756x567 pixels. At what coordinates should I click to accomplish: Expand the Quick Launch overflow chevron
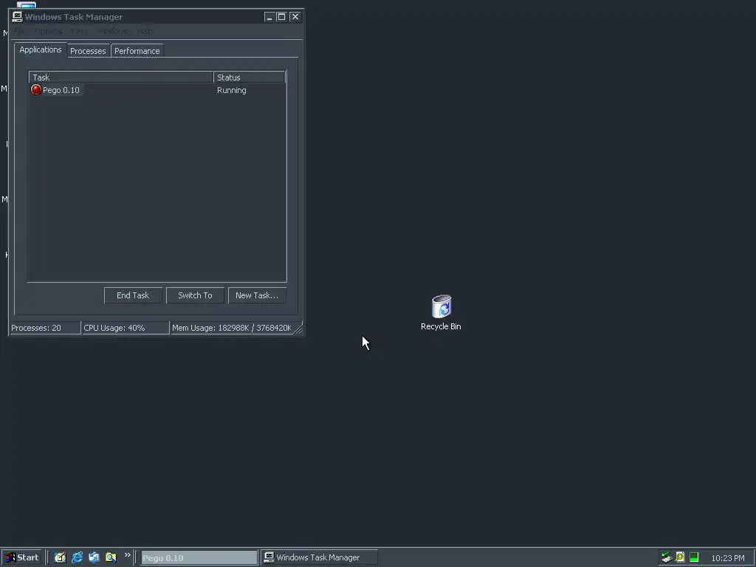click(127, 555)
